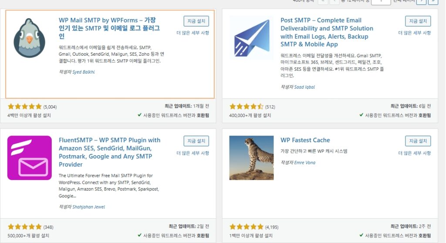Open author Saad Iqbal link
Screen dimensions: 446x243
pyautogui.click(x=304, y=87)
